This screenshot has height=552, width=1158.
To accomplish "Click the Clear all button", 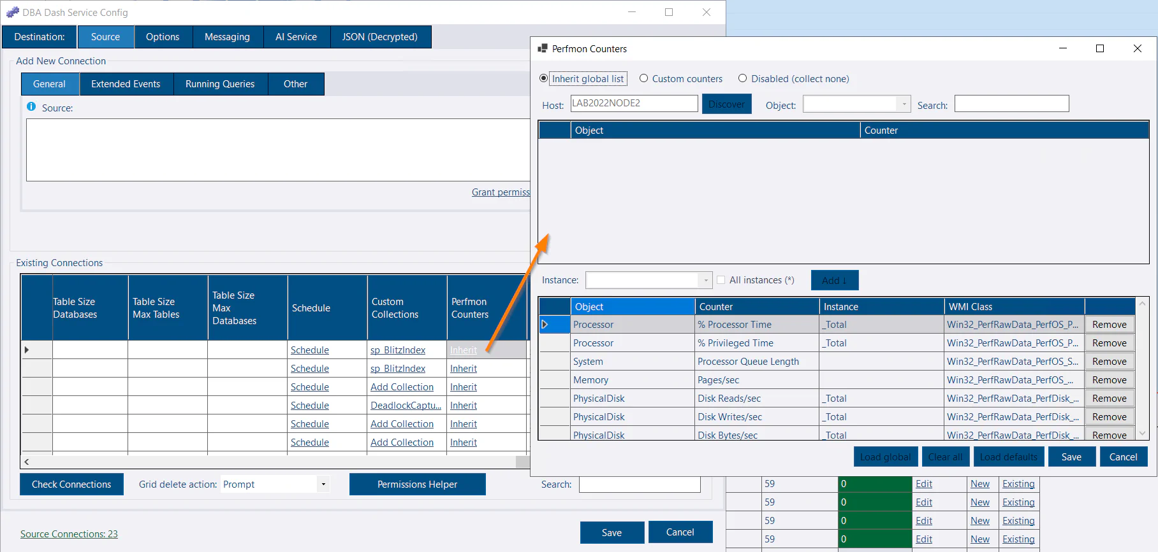I will [x=946, y=457].
